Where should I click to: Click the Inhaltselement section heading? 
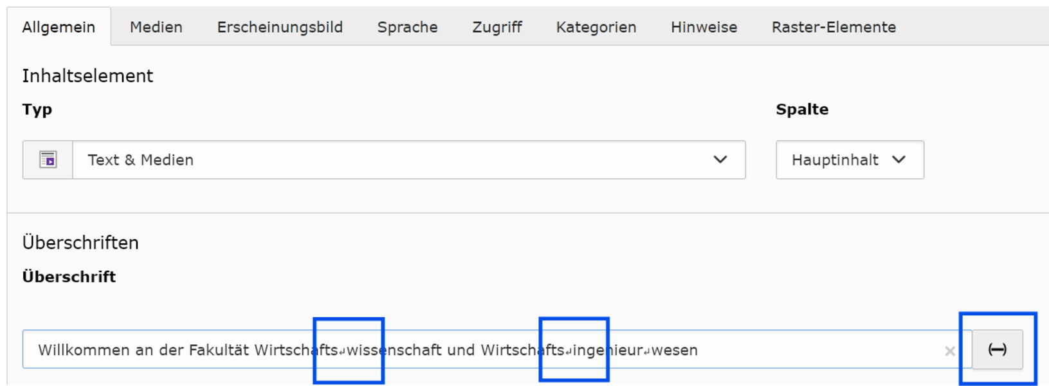coord(87,76)
